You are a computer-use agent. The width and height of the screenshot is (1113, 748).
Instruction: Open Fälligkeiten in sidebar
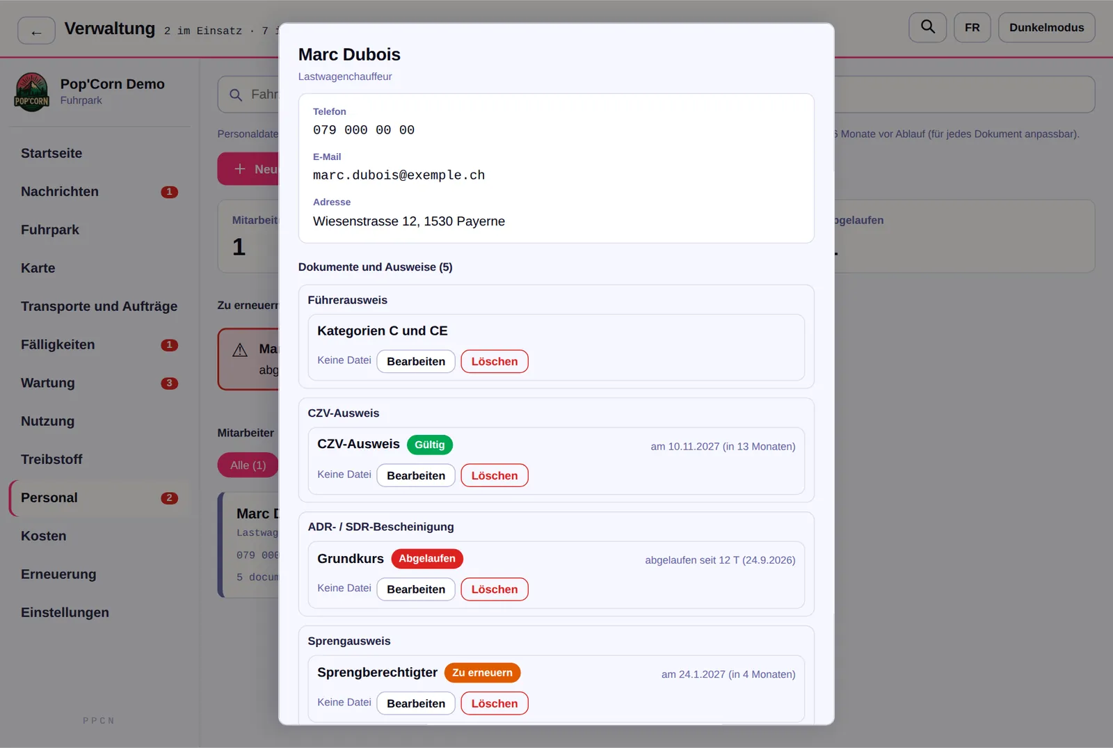pos(99,344)
